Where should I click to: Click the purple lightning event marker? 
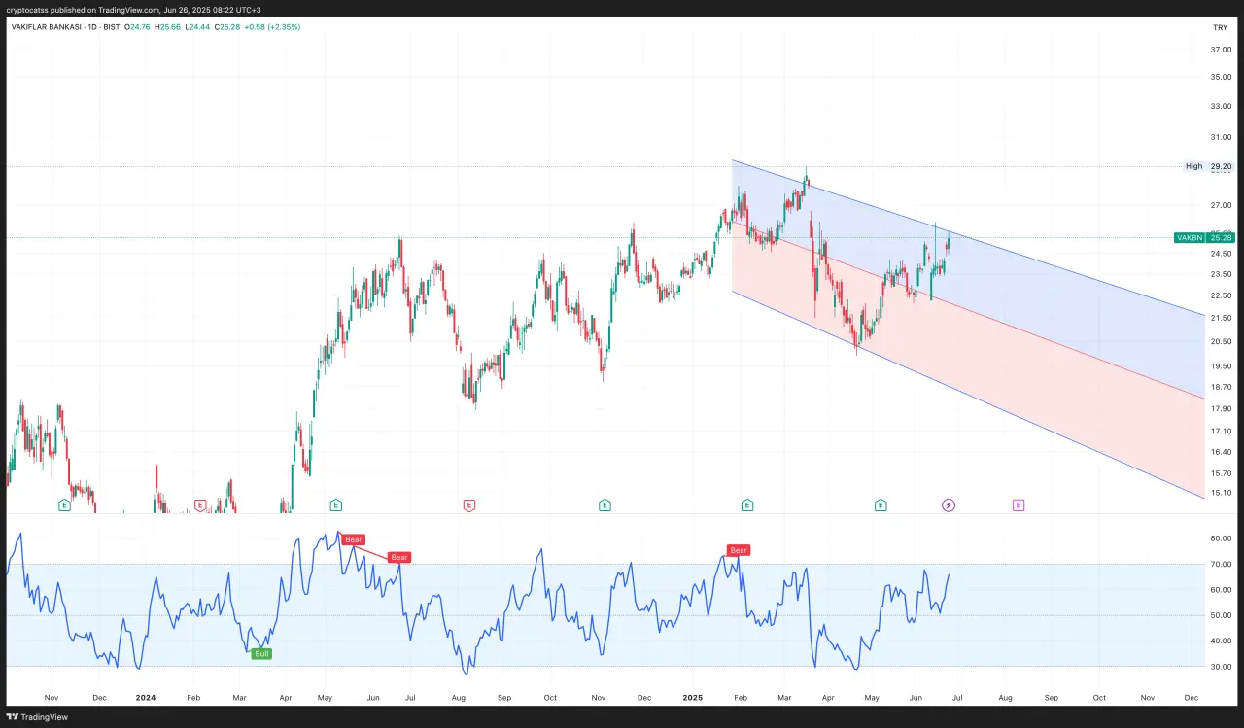tap(949, 504)
